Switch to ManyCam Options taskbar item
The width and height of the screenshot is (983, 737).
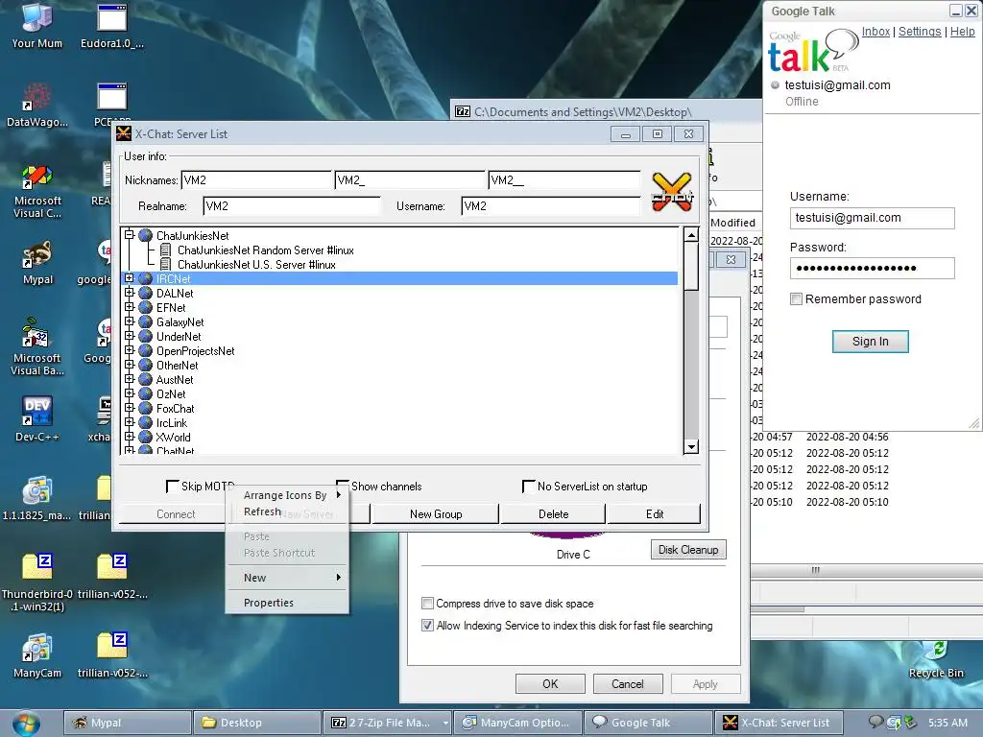(517, 723)
